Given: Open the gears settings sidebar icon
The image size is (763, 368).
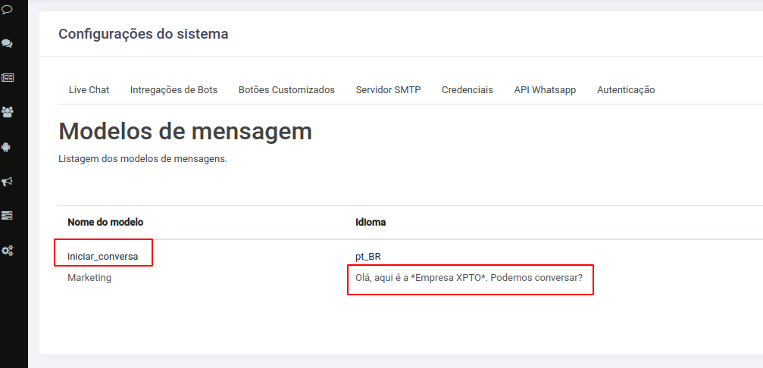Looking at the screenshot, I should pyautogui.click(x=8, y=251).
